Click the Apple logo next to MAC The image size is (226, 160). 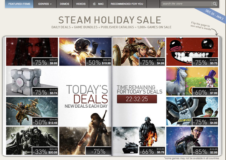(x=94, y=4)
